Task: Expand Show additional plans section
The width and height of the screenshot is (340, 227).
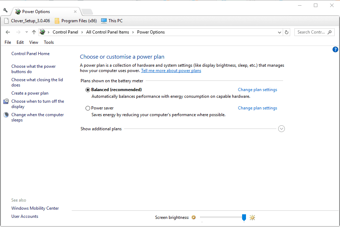Action: coord(281,129)
